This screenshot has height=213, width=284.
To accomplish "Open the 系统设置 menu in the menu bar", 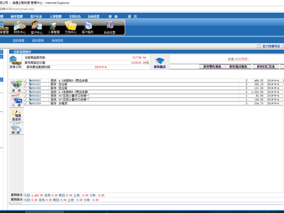I will (x=94, y=17).
